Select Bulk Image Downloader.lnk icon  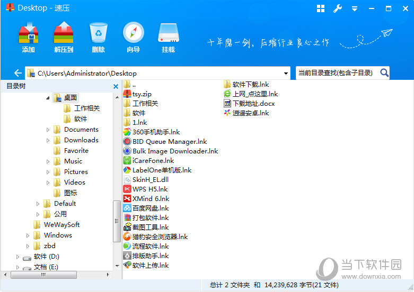point(127,151)
